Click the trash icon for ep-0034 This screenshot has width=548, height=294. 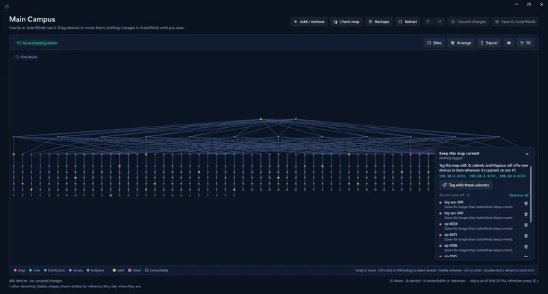pos(526,226)
